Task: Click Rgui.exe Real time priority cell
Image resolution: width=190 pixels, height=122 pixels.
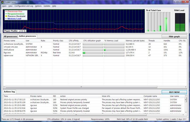Action: [x=57, y=53]
